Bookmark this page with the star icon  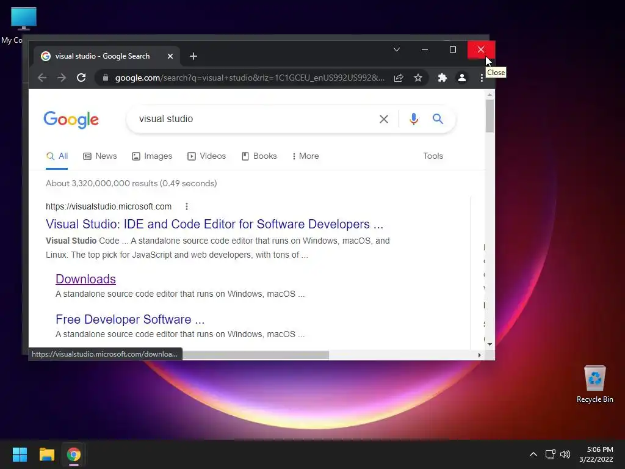click(x=417, y=78)
